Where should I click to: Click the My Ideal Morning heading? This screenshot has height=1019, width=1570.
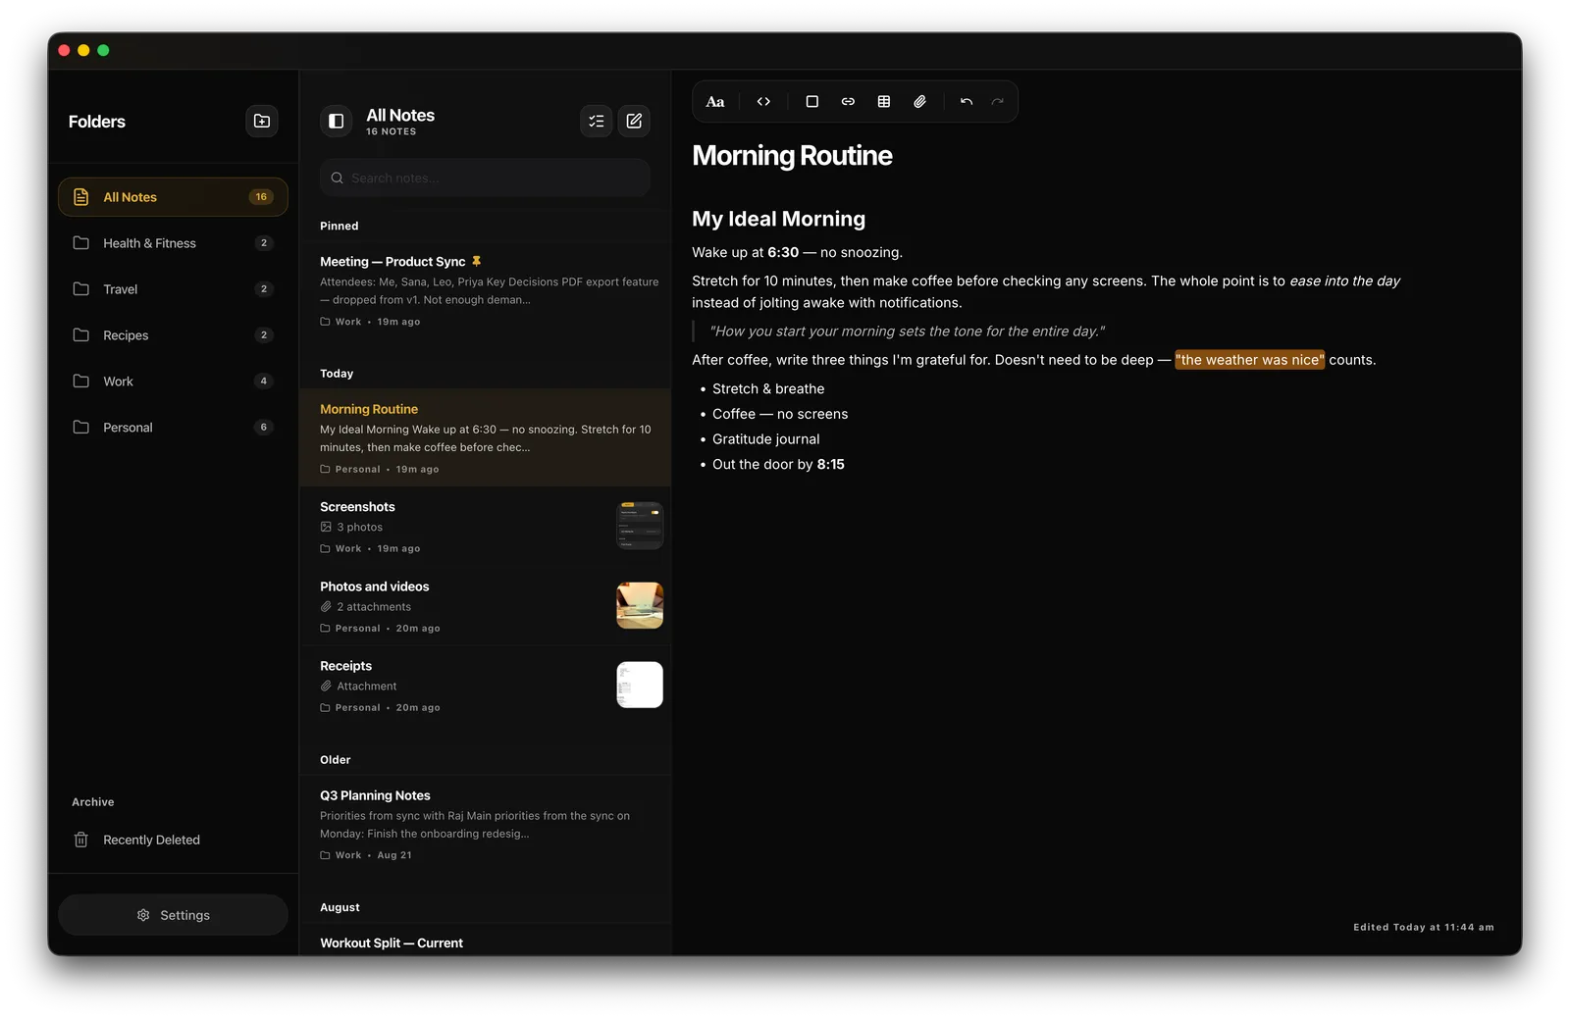click(x=778, y=219)
